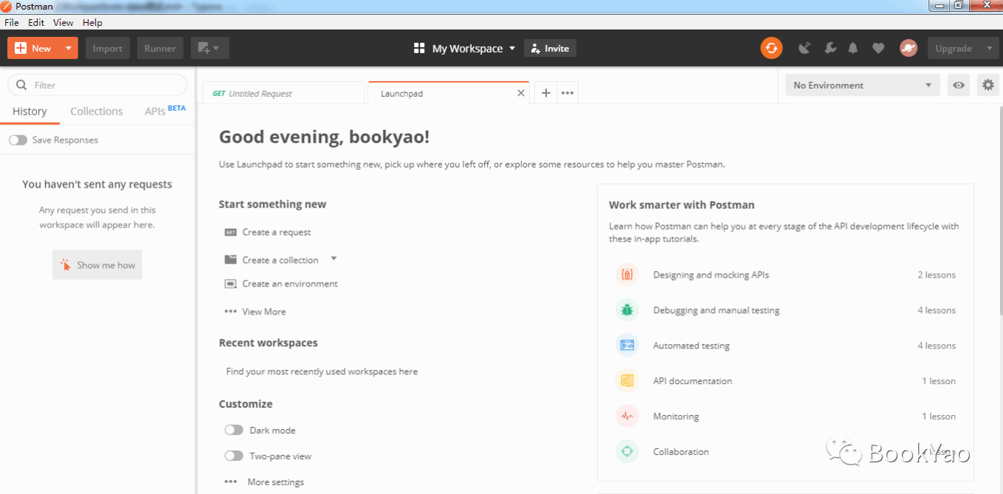
Task: Click the vertical scrollbar of Launchpad
Action: point(1000,210)
